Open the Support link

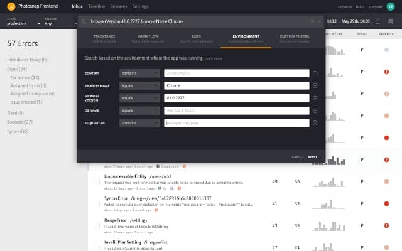[375, 7]
